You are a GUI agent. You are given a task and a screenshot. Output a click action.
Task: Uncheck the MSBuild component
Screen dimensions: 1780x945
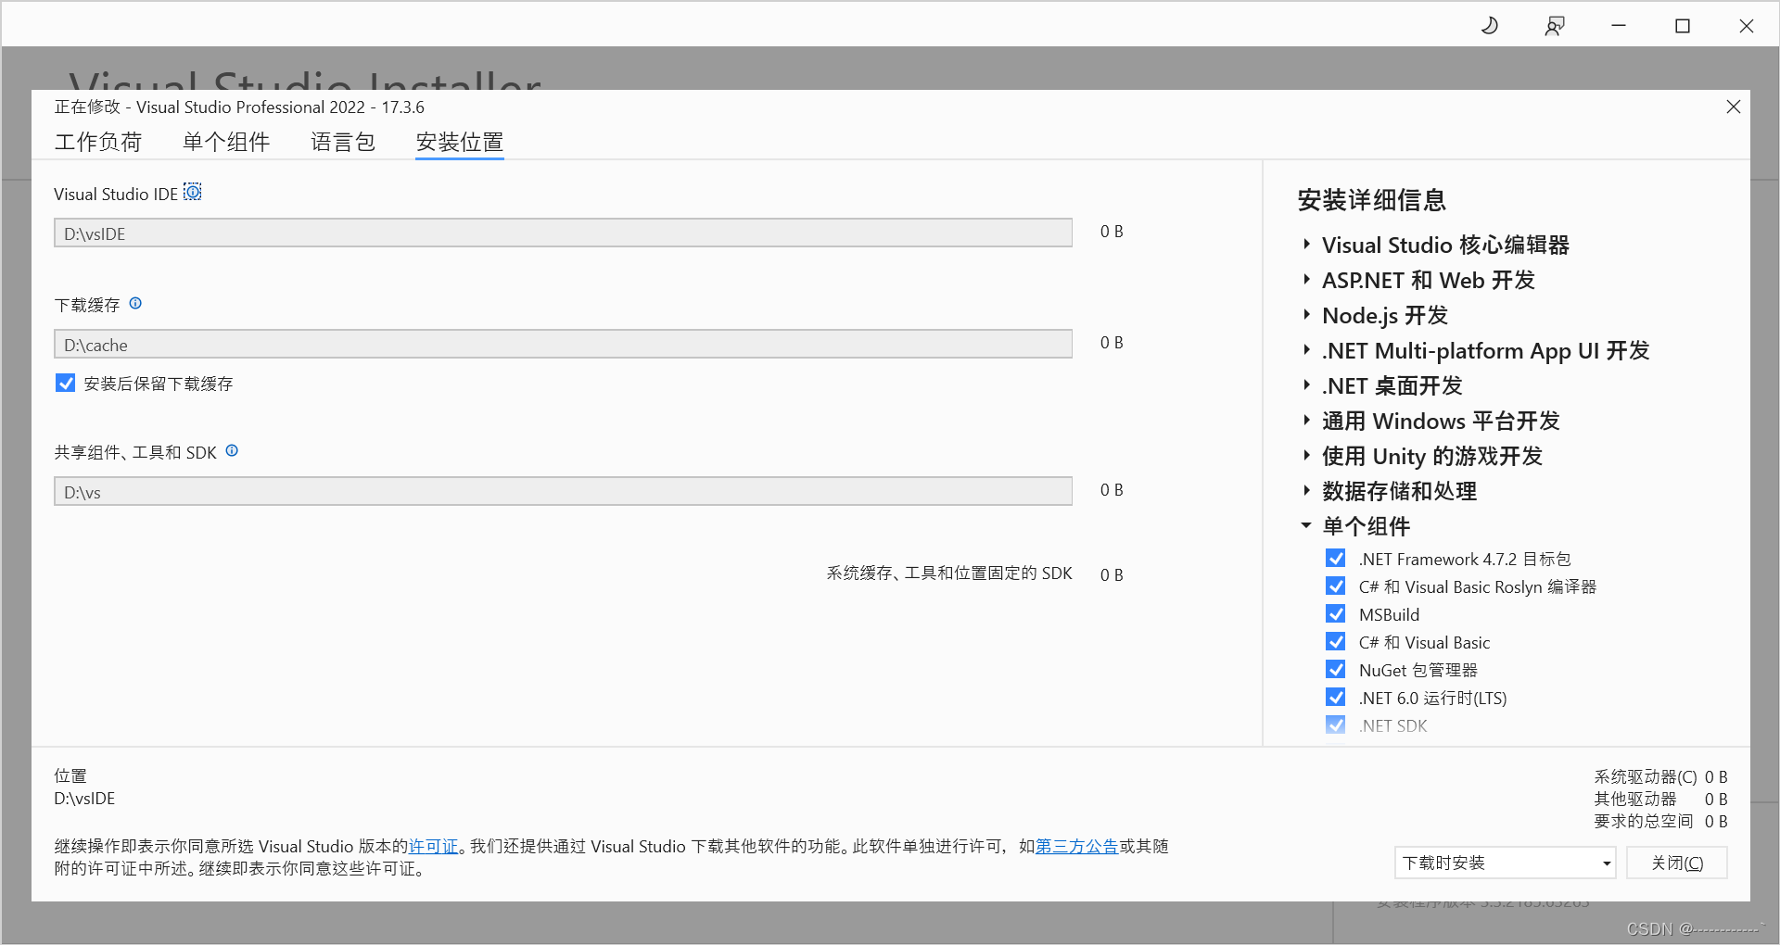coord(1336,613)
